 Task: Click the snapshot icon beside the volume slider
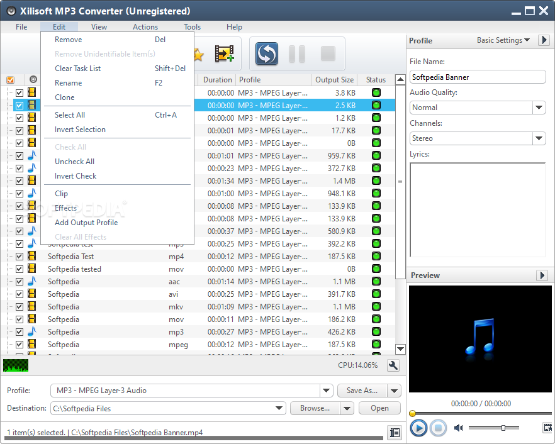point(547,428)
